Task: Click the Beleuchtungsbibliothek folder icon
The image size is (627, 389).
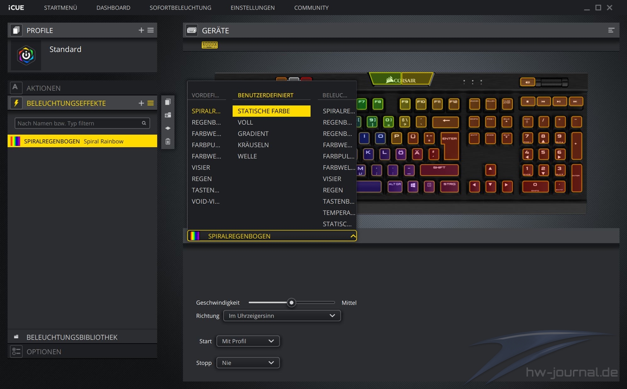Action: (x=16, y=337)
